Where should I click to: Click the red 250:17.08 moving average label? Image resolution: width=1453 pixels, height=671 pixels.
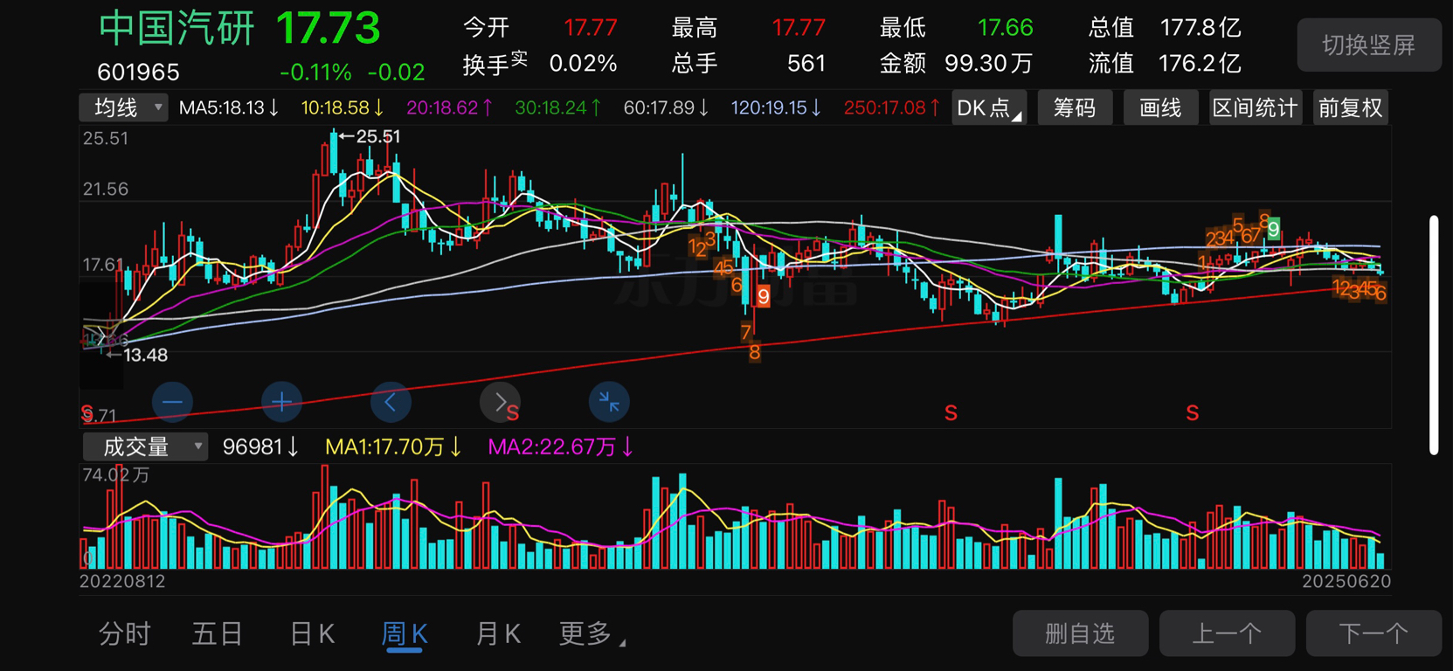(x=891, y=107)
